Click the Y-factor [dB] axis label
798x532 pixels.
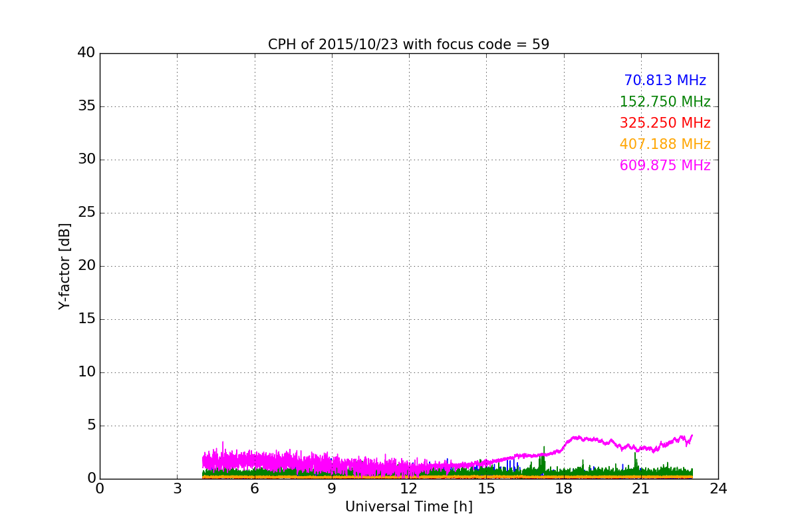tap(65, 266)
